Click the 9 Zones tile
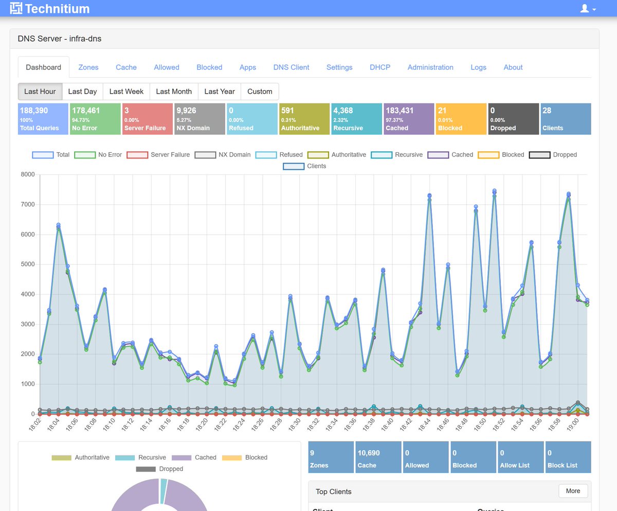 coord(331,457)
